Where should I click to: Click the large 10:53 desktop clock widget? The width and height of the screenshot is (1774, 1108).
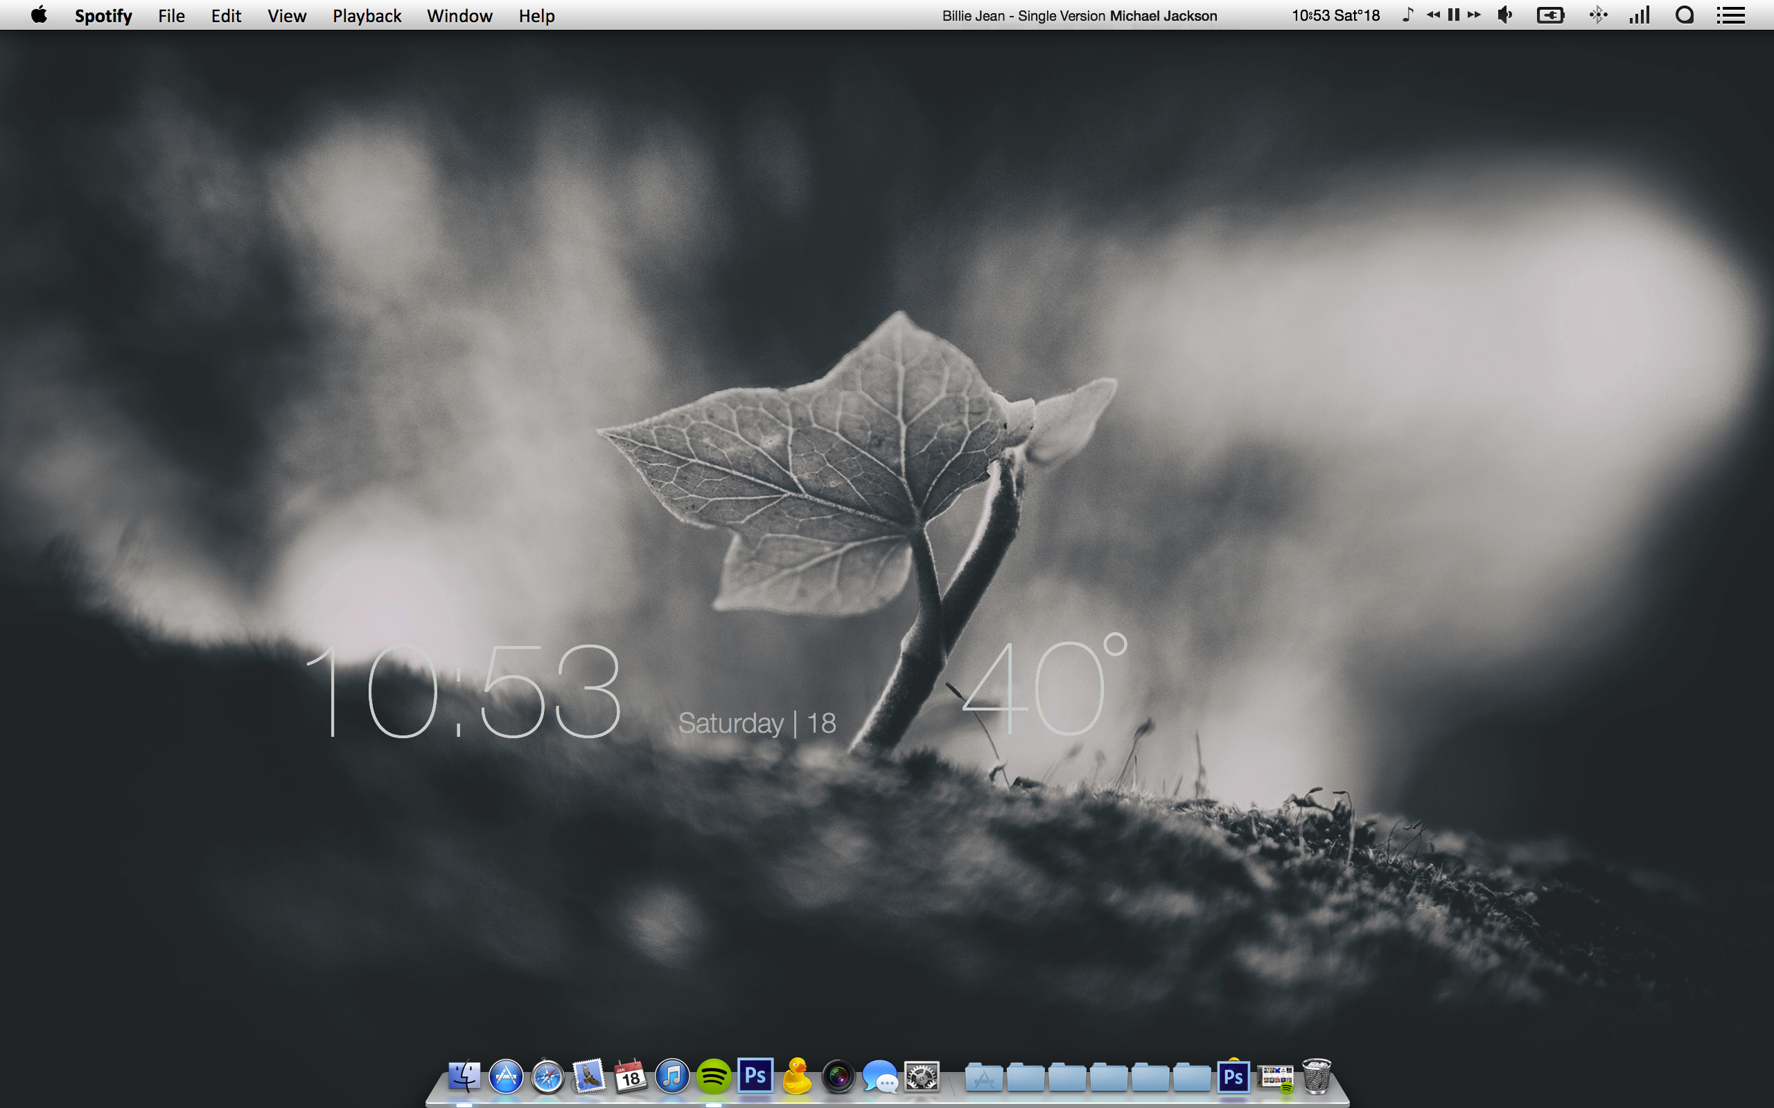point(463,690)
